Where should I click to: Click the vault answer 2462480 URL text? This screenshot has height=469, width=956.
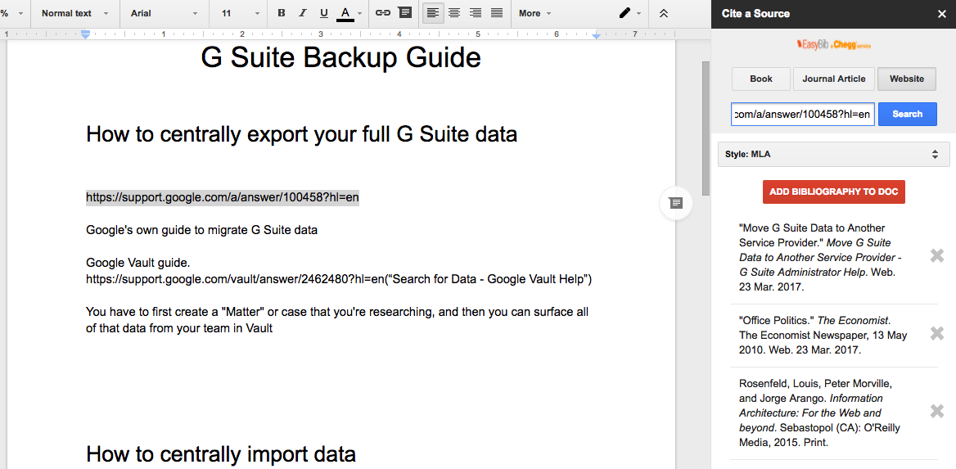click(x=236, y=279)
